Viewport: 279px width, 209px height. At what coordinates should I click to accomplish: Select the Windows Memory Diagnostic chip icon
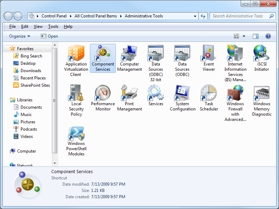tap(262, 93)
